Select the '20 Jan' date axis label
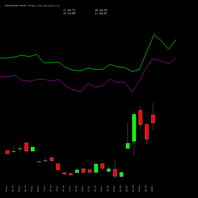 [63, 188]
